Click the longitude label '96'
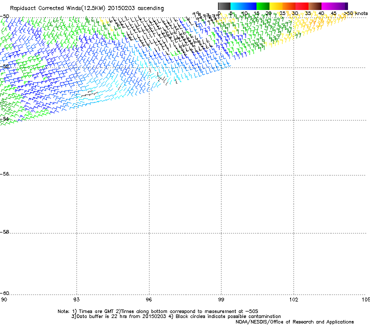The width and height of the screenshot is (370, 325). (149, 299)
